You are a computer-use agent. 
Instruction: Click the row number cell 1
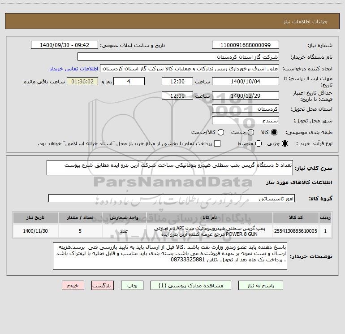pyautogui.click(x=325, y=231)
